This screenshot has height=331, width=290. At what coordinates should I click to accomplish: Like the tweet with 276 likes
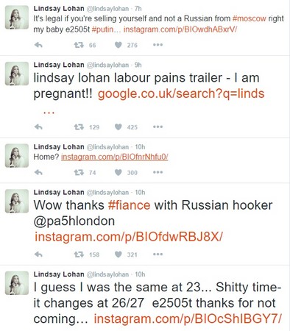[119, 45]
